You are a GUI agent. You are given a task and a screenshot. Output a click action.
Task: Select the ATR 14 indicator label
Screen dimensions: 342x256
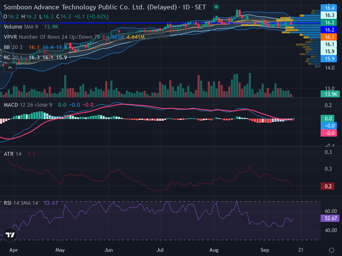pos(12,154)
